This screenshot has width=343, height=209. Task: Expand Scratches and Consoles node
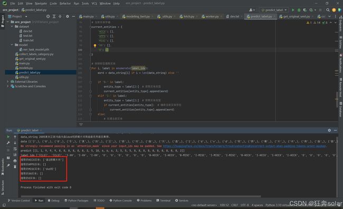[x=8, y=86]
